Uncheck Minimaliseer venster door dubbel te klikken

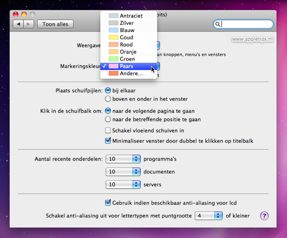(108, 141)
